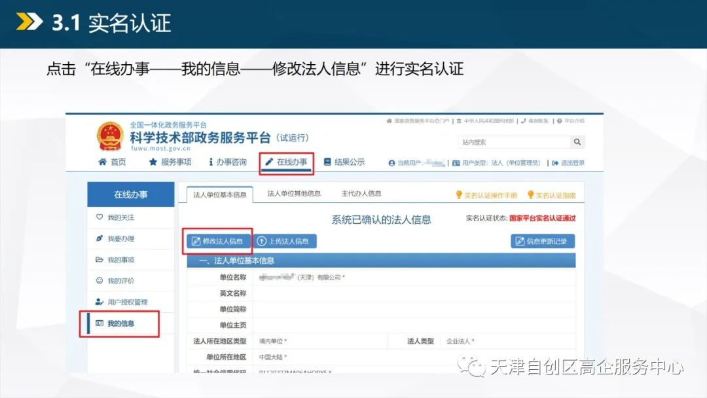Click the search magnifier icon
707x398 pixels.
pos(577,142)
